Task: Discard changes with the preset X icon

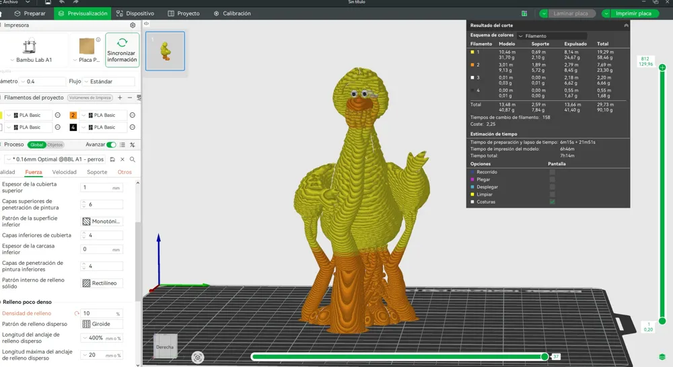Action: (122, 159)
